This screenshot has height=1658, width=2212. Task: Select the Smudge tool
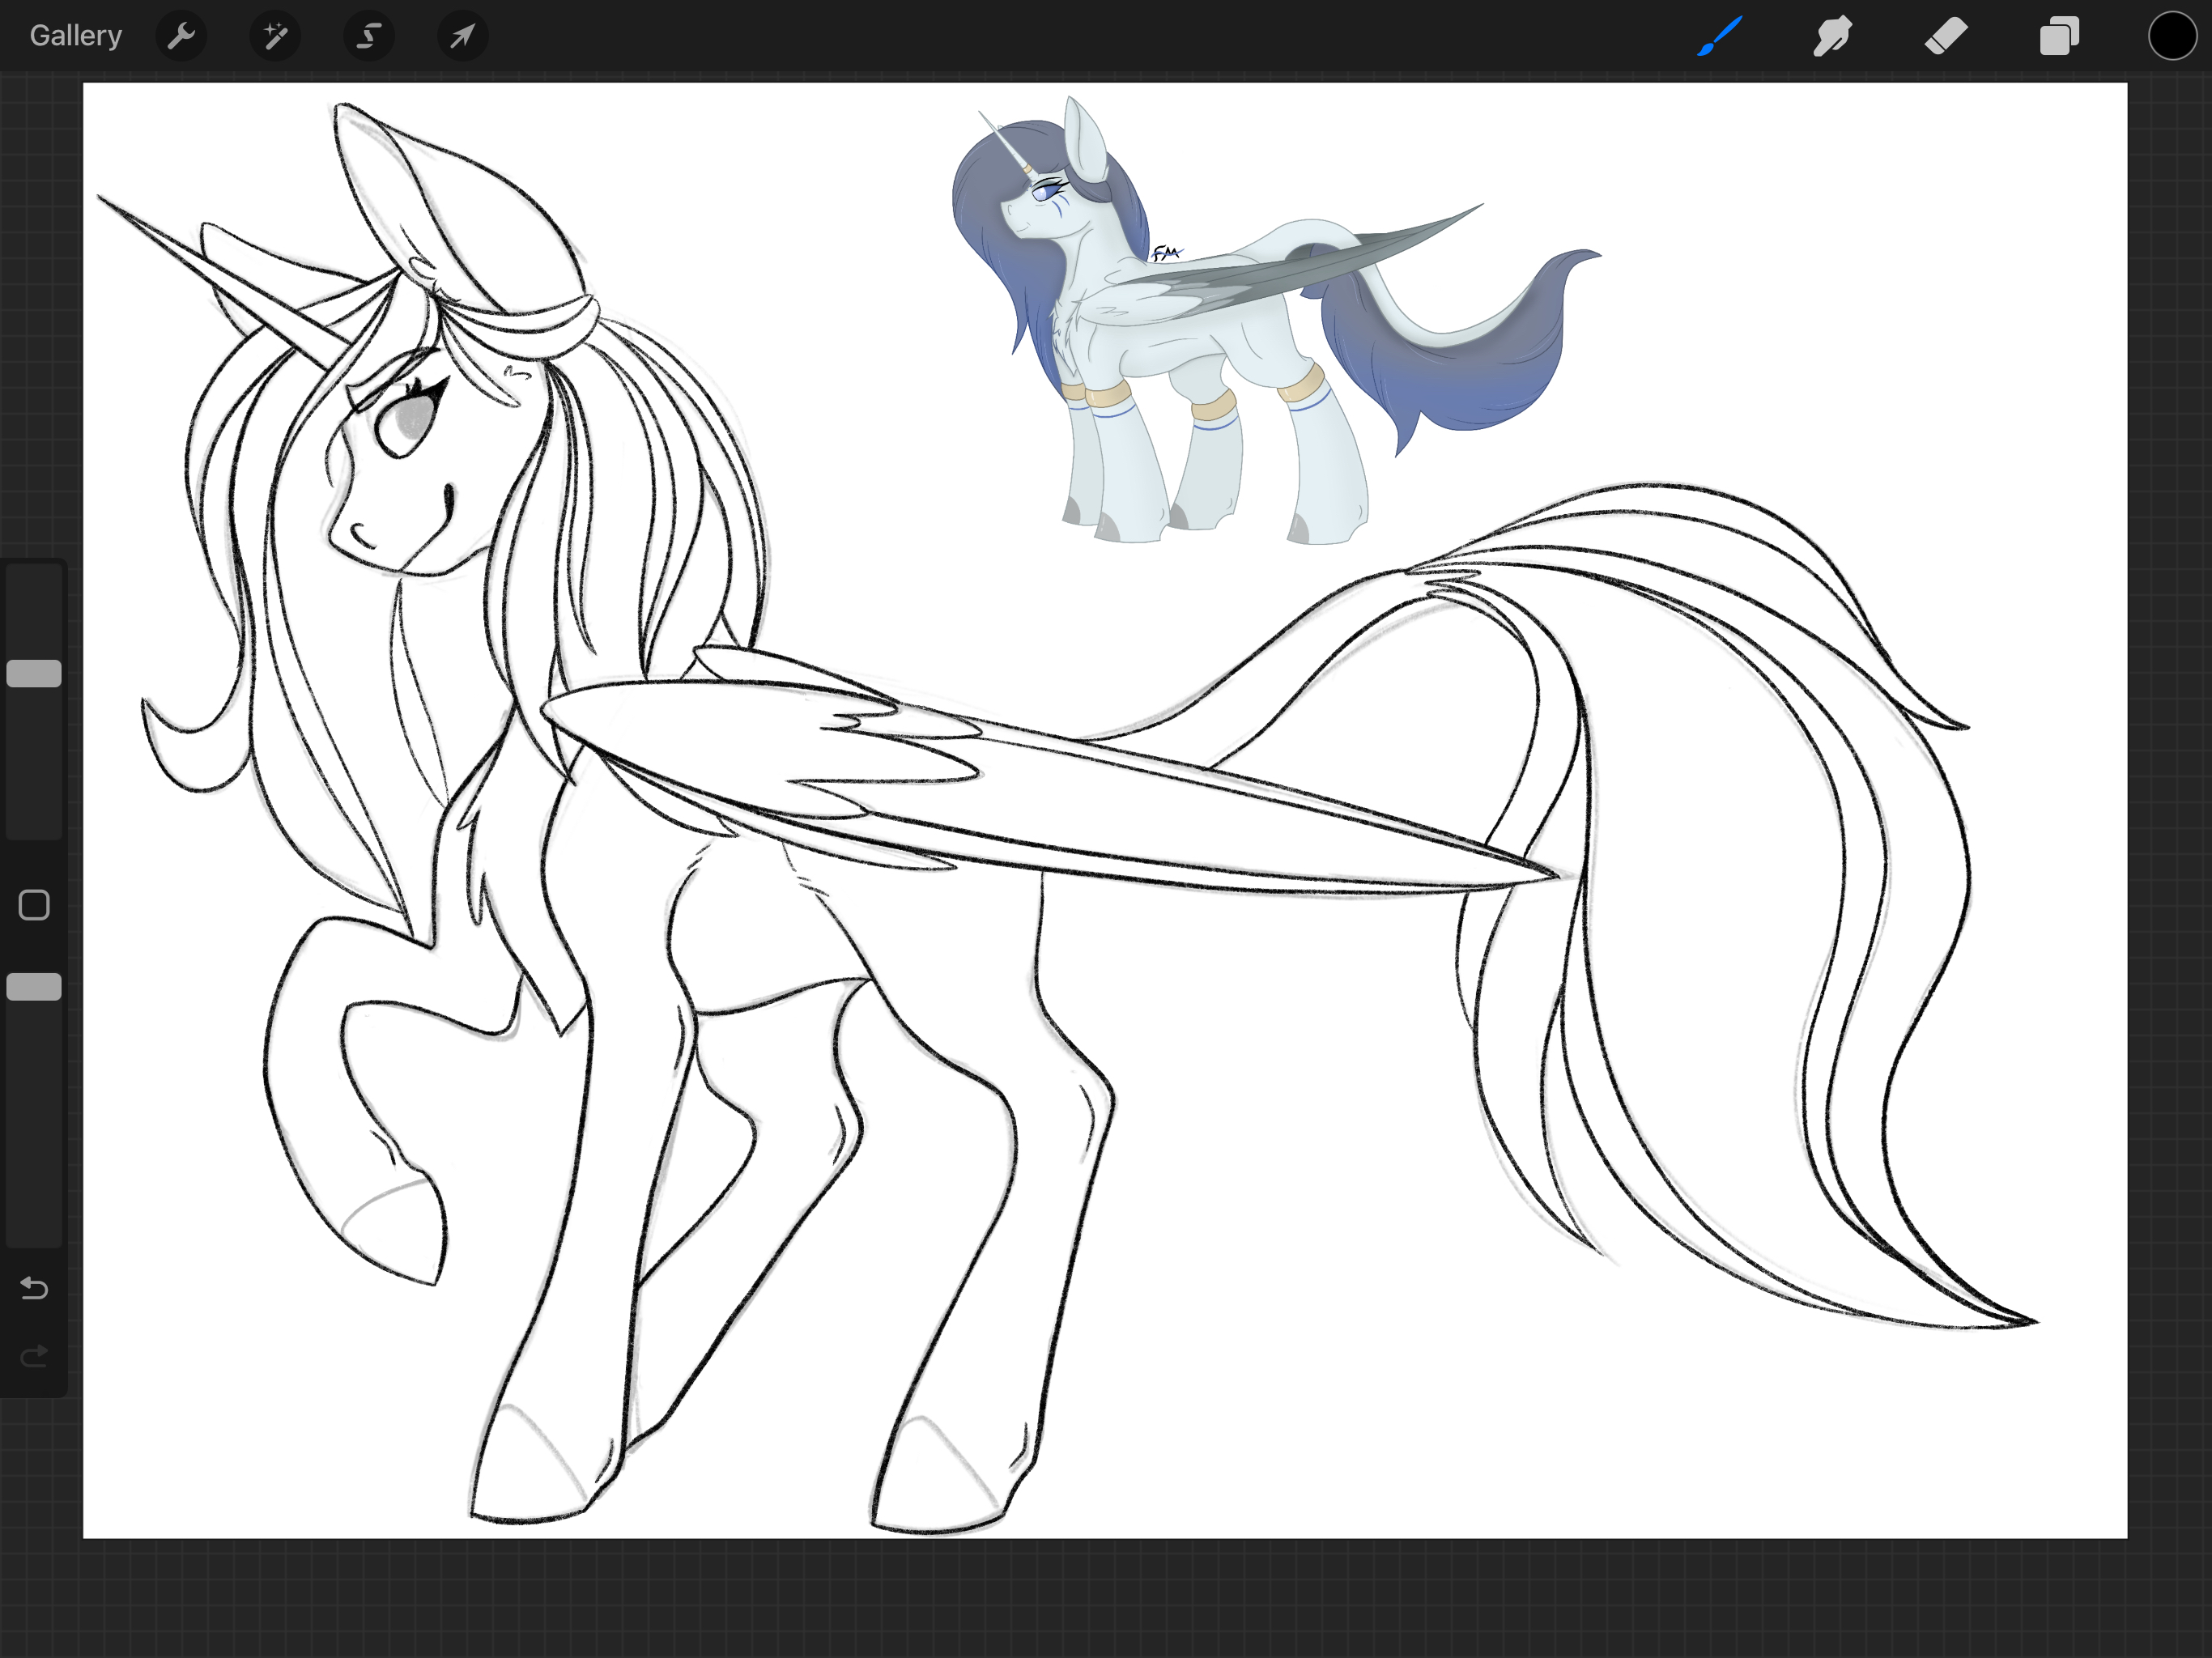pos(1833,36)
